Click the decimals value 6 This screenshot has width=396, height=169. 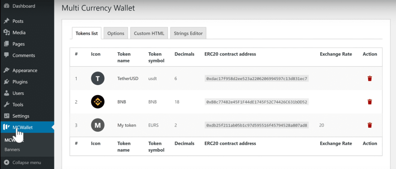click(x=176, y=79)
